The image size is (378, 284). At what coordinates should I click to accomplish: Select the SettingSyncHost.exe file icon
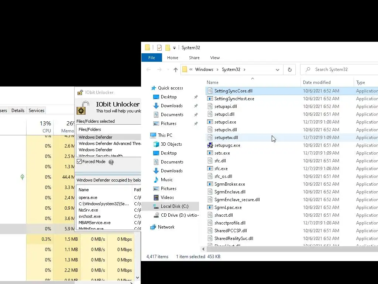point(210,98)
